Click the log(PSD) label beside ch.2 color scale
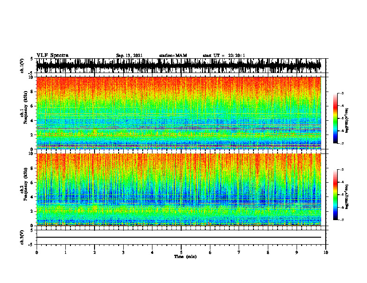This screenshot has width=367, height=283. point(347,197)
